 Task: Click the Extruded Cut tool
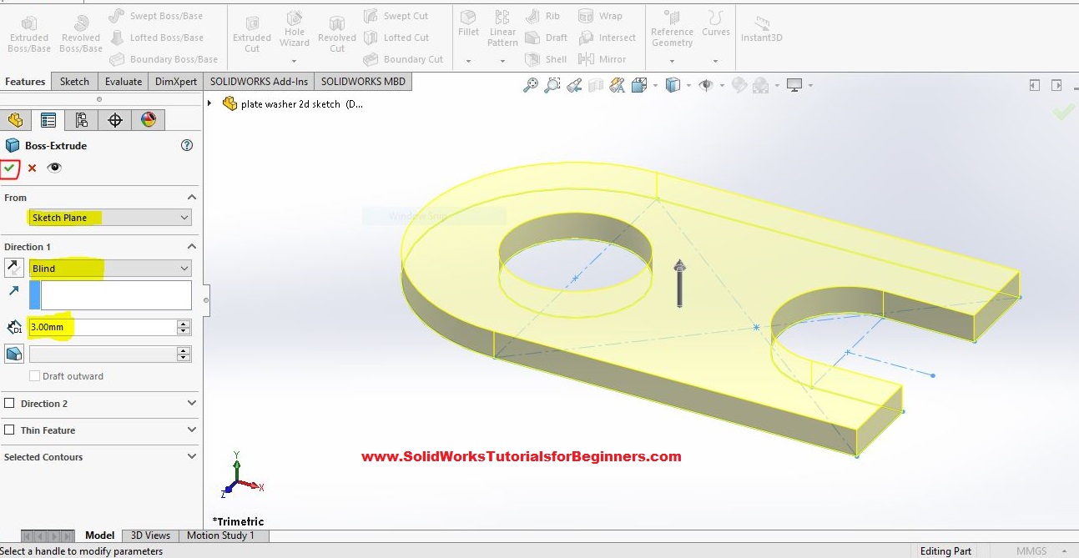pyautogui.click(x=252, y=33)
